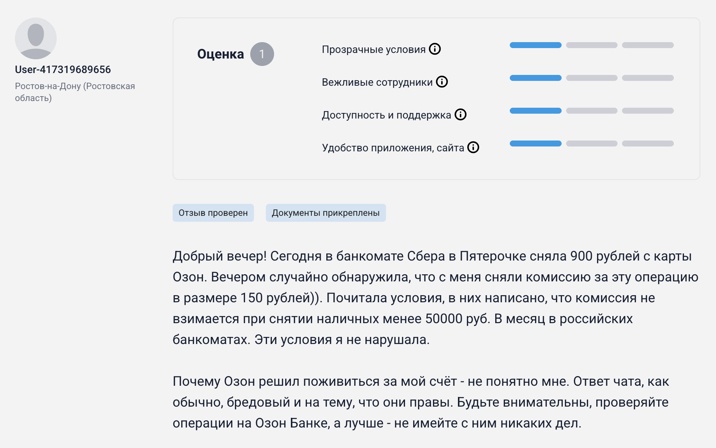Click the Оценка heading
Viewport: 716px width, 448px height.
point(220,54)
